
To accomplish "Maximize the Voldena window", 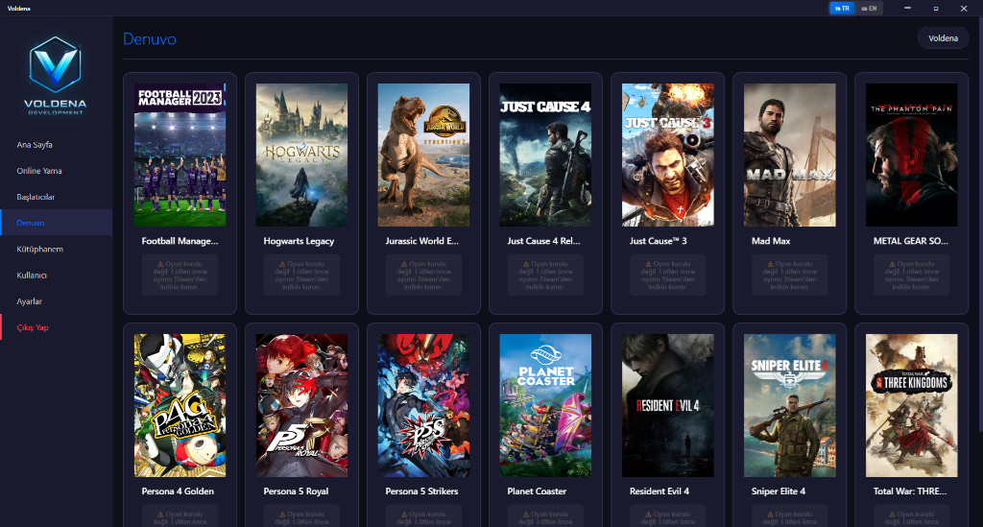I will click(x=936, y=8).
